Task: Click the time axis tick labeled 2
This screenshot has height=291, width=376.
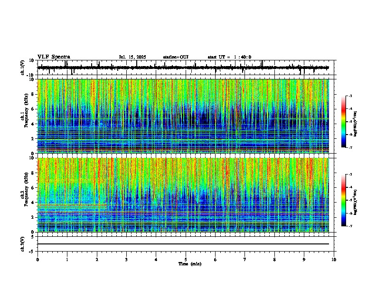Action: 97,260
